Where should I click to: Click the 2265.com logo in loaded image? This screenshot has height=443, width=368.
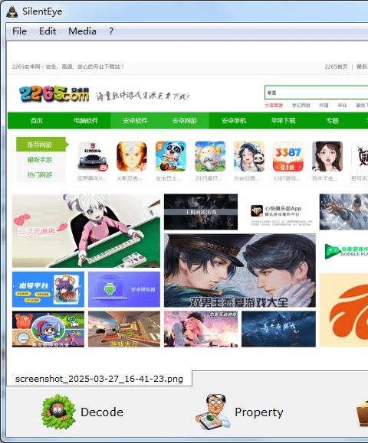[x=54, y=94]
